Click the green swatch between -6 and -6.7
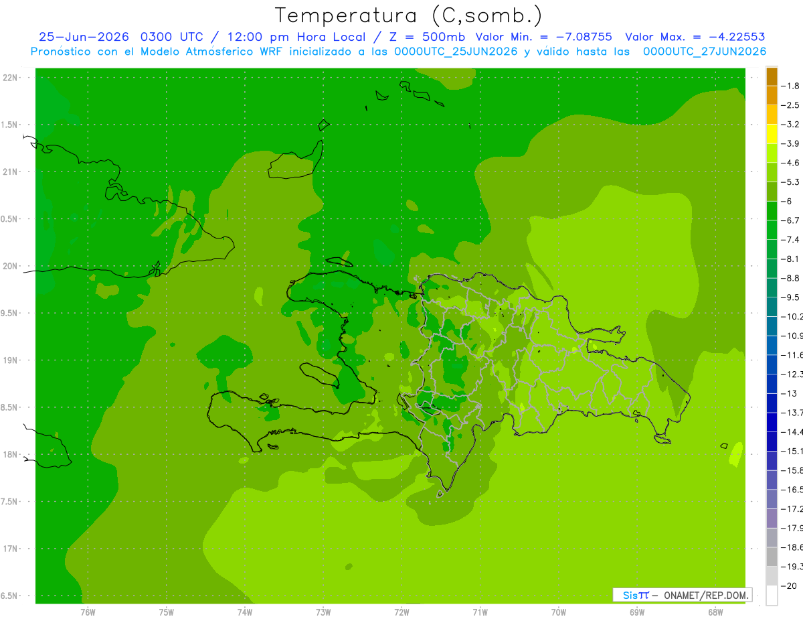Viewport: 803px width, 621px height. click(x=772, y=210)
